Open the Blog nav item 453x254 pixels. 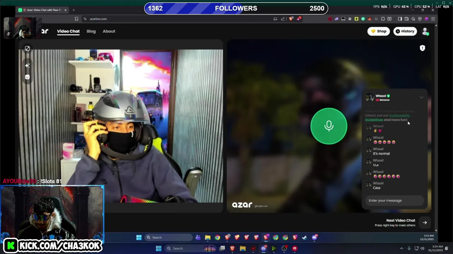(x=91, y=31)
